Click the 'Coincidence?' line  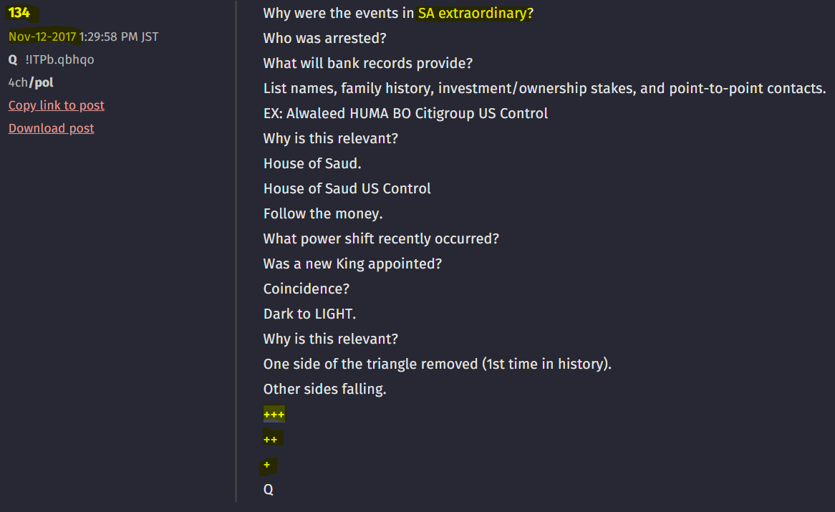(307, 289)
